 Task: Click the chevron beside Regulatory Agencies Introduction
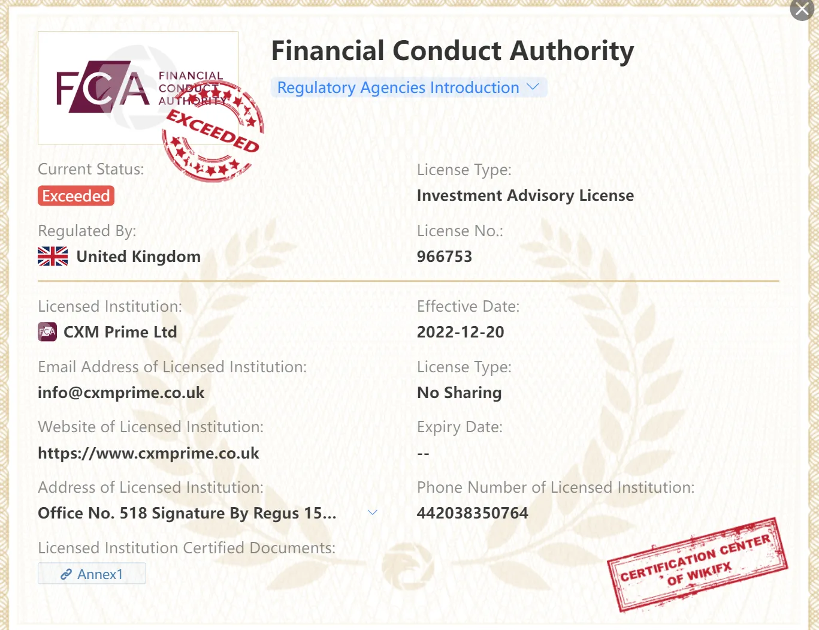pos(533,87)
